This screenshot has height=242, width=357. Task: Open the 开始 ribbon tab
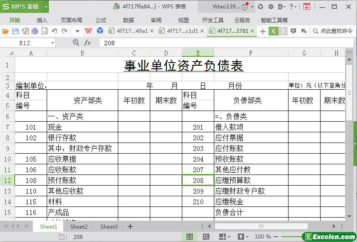click(x=15, y=20)
